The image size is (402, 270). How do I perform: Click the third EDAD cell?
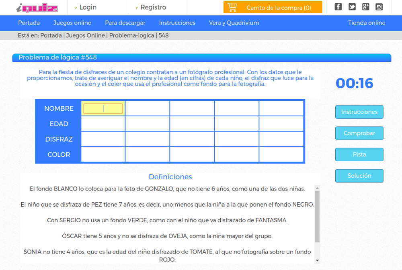[x=192, y=124]
